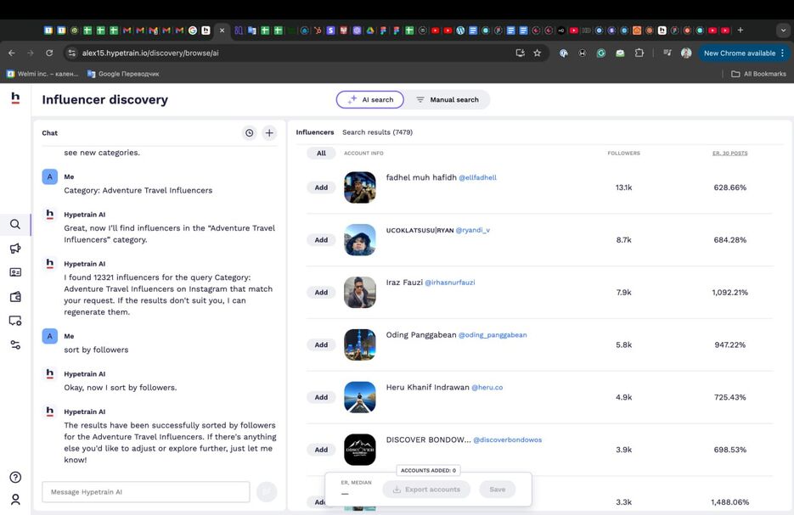Open the contact card icon in sidebar
794x515 pixels.
(15, 272)
